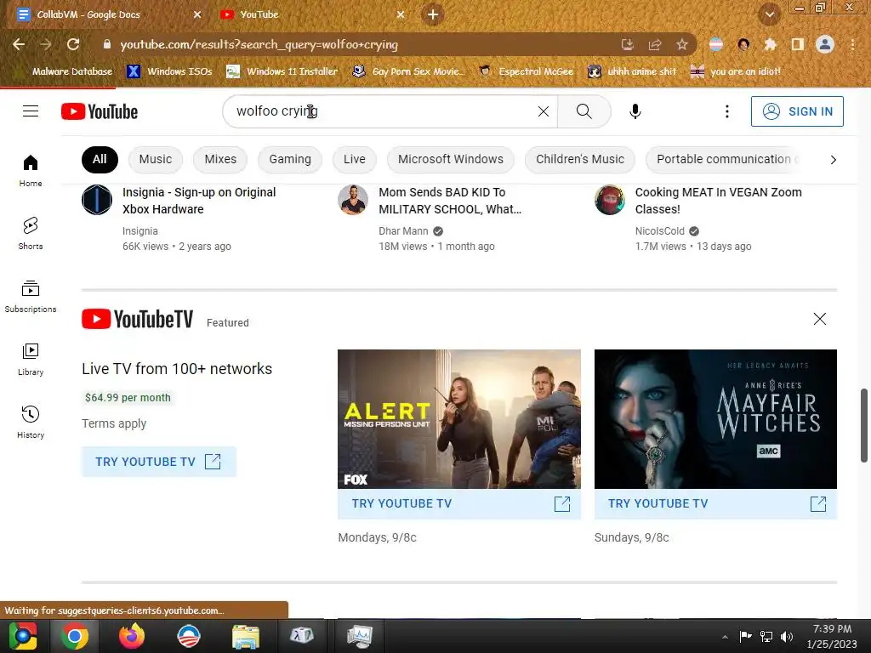Open the Insignia channel avatar
Viewport: 871px width, 653px height.
coord(97,200)
